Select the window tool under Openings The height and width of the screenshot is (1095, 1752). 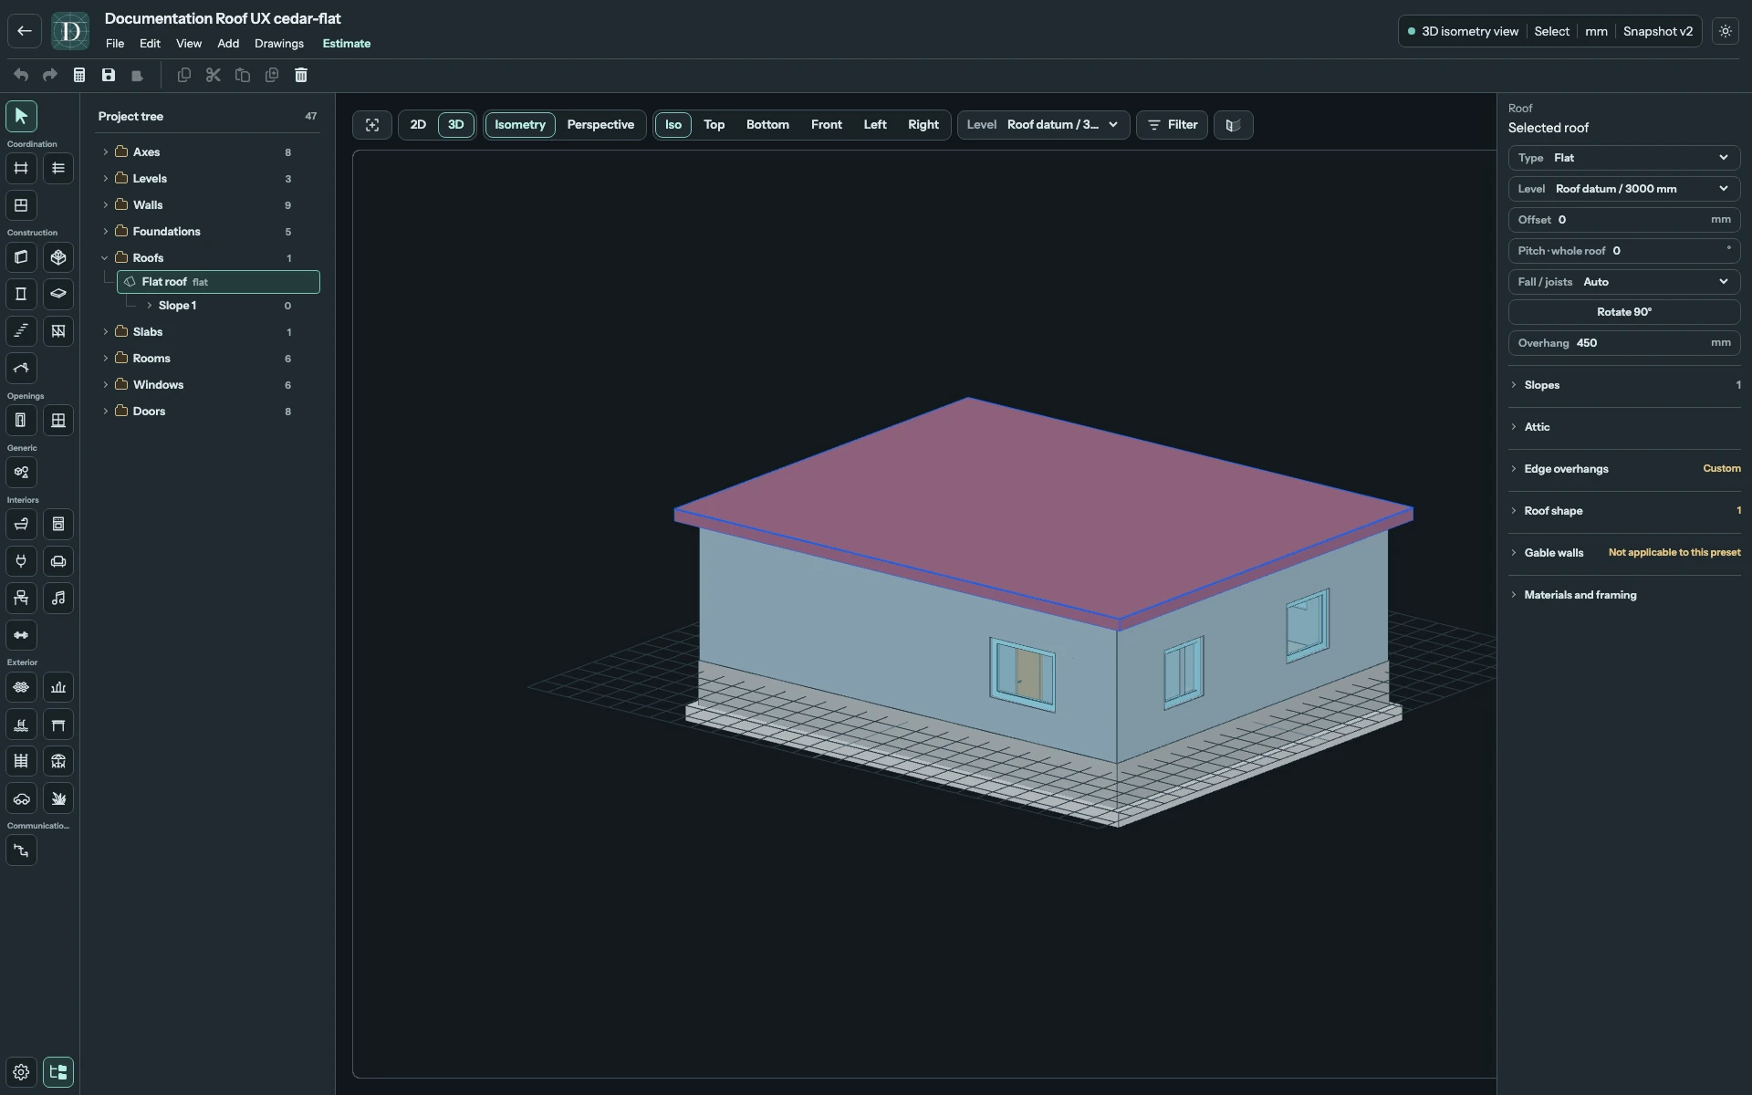(x=58, y=421)
